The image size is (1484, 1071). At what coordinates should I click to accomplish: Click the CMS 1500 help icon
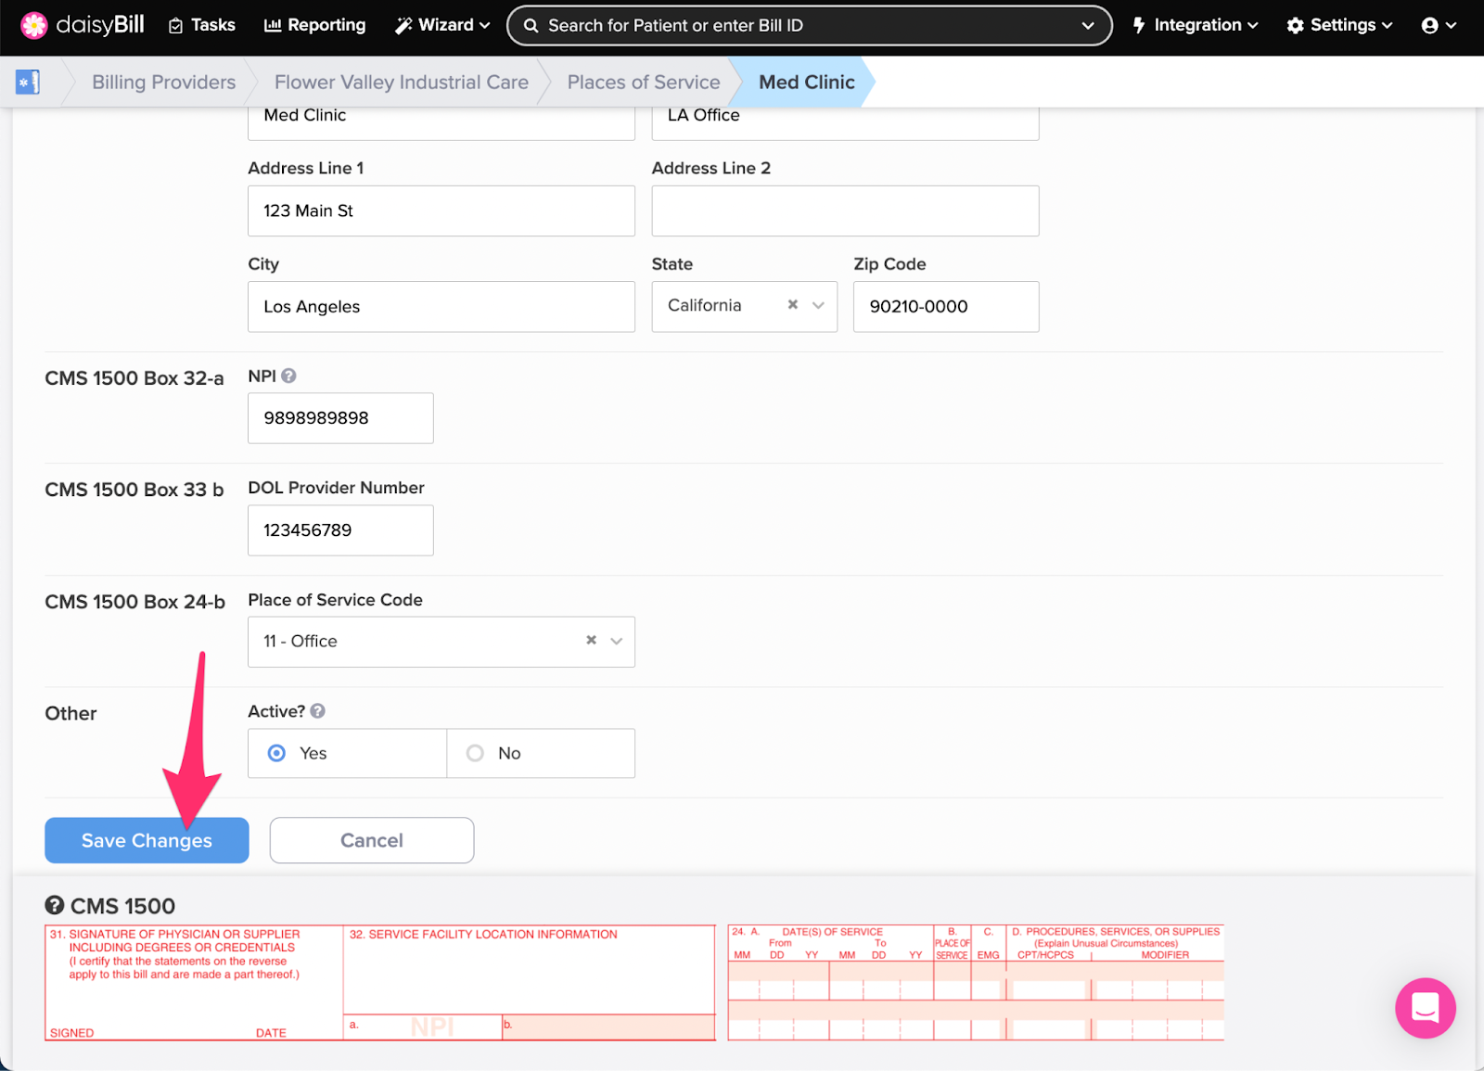55,905
